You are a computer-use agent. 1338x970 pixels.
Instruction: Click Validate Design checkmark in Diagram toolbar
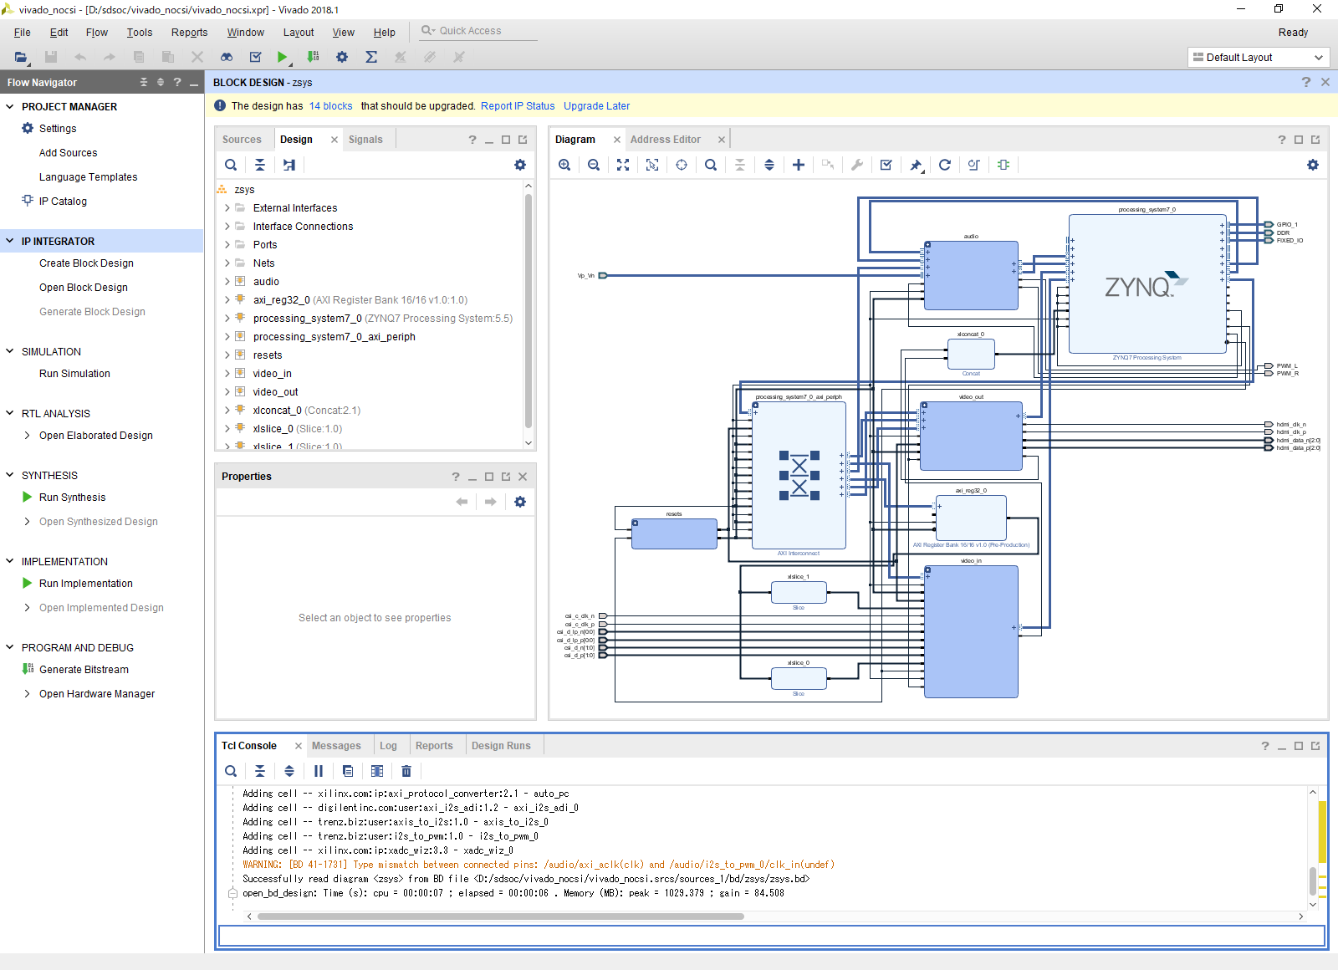coord(886,165)
